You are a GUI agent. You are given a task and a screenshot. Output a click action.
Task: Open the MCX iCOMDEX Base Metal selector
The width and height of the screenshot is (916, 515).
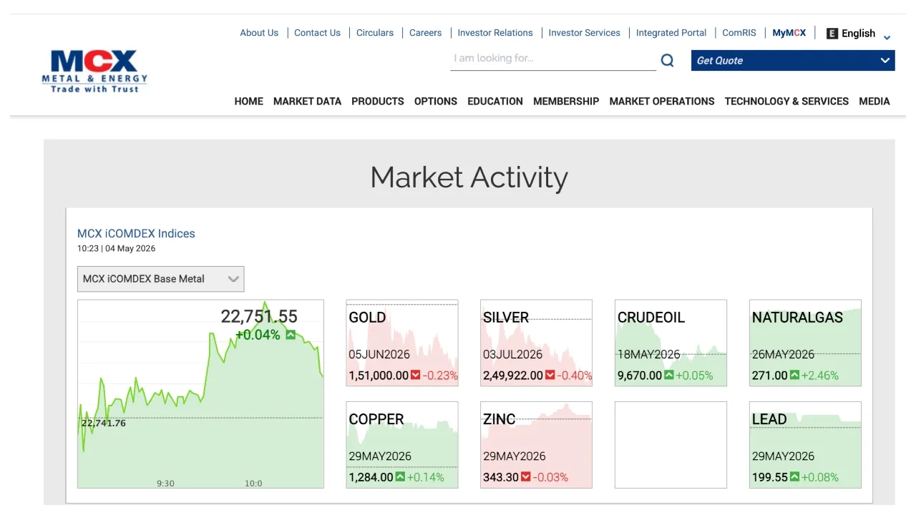click(x=161, y=279)
